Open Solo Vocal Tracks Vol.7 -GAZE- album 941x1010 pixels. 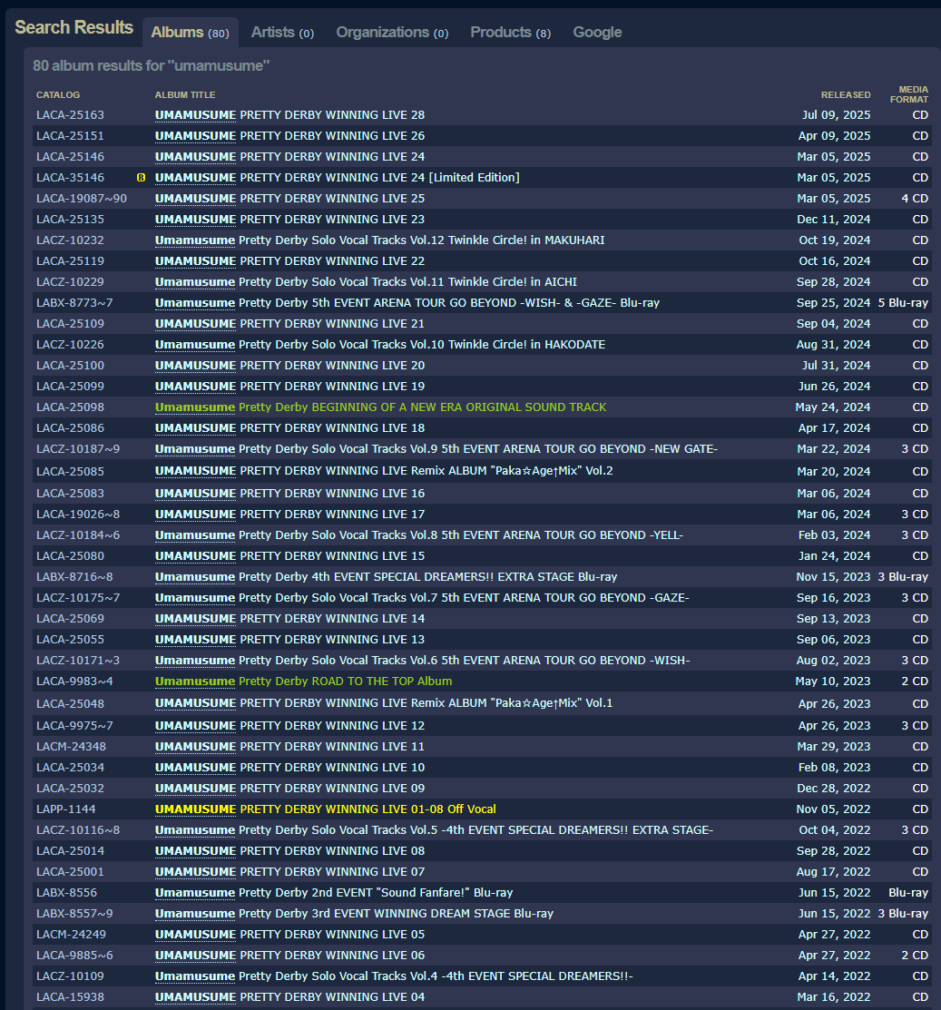(422, 598)
